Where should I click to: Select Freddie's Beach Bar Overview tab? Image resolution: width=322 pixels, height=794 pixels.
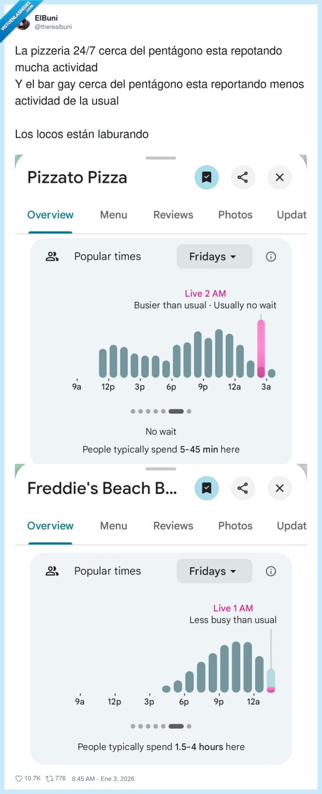(x=50, y=526)
